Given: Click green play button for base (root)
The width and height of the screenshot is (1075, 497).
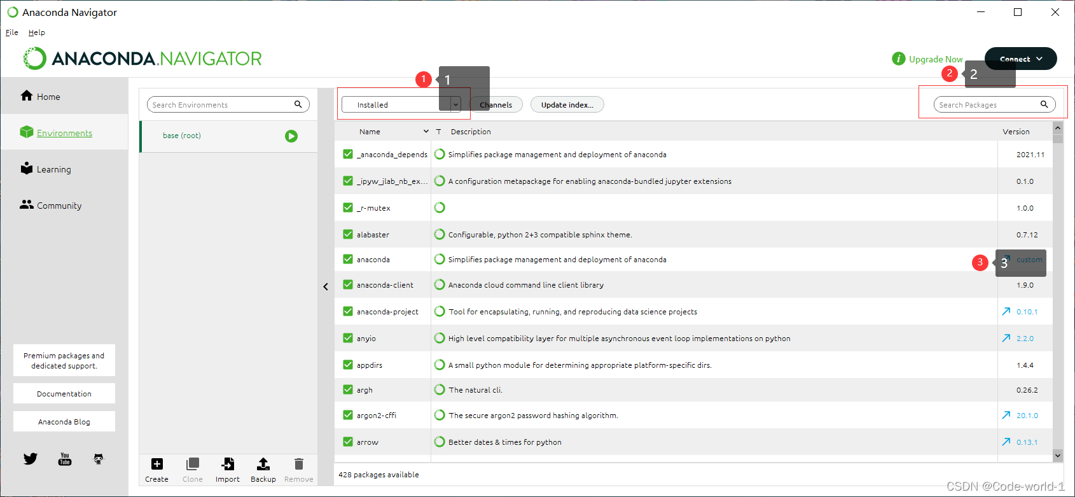Looking at the screenshot, I should [291, 136].
